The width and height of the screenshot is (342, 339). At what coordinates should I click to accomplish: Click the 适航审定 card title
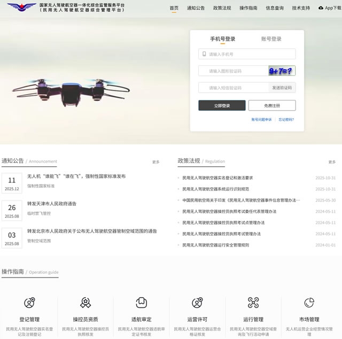click(141, 319)
